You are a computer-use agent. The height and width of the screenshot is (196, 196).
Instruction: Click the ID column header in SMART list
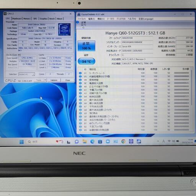tap(85, 69)
